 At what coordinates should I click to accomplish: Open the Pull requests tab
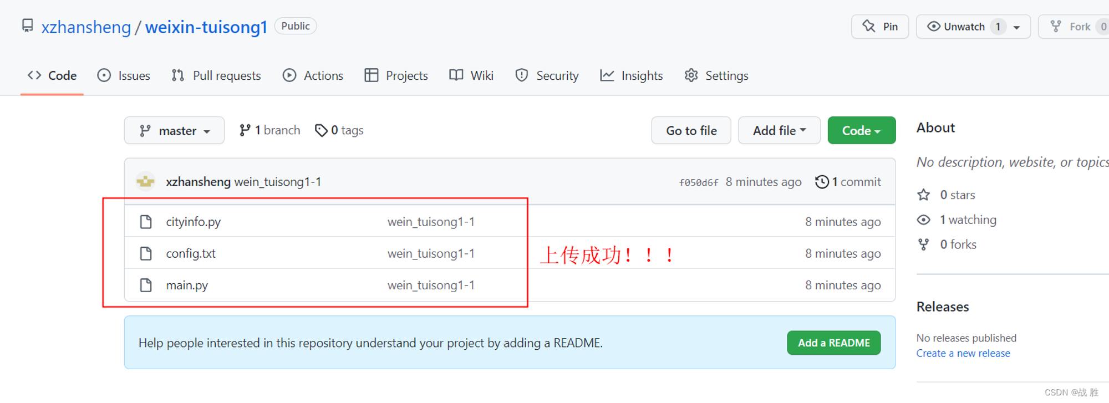click(216, 75)
